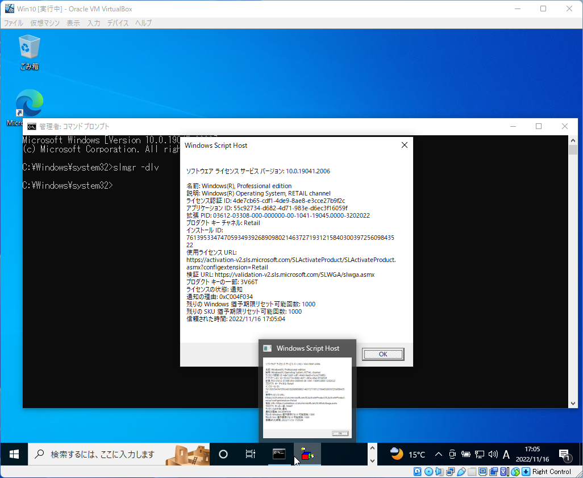Click the VirtualBox hard disk status icon
The height and width of the screenshot is (478, 583).
click(417, 472)
